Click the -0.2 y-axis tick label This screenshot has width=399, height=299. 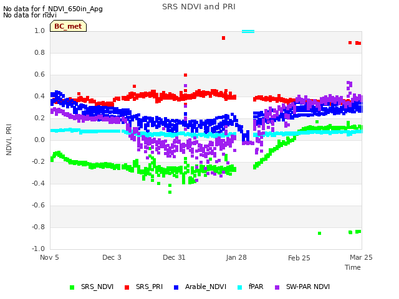point(38,162)
